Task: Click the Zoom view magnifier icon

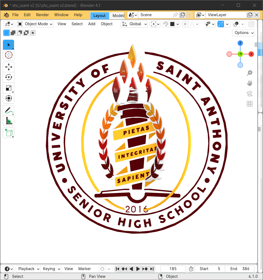Action: pos(250,73)
